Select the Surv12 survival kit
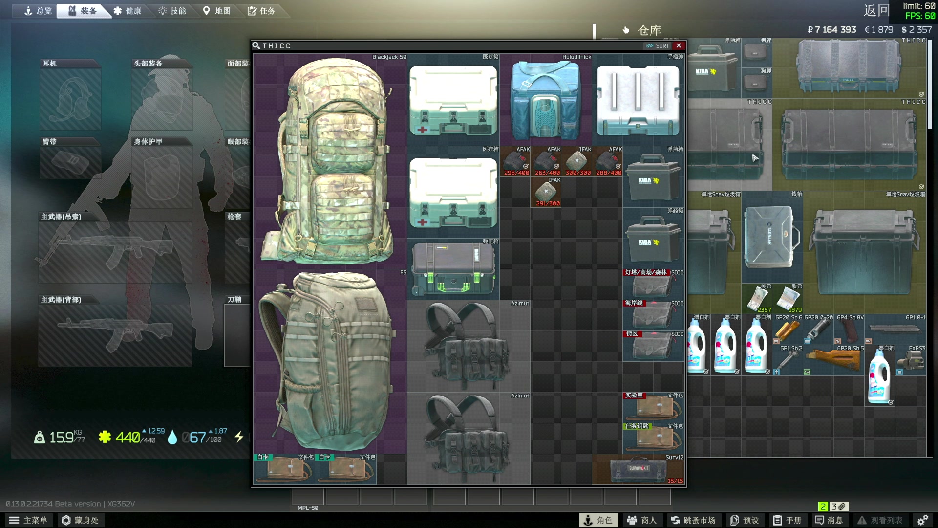The height and width of the screenshot is (528, 938). tap(638, 469)
